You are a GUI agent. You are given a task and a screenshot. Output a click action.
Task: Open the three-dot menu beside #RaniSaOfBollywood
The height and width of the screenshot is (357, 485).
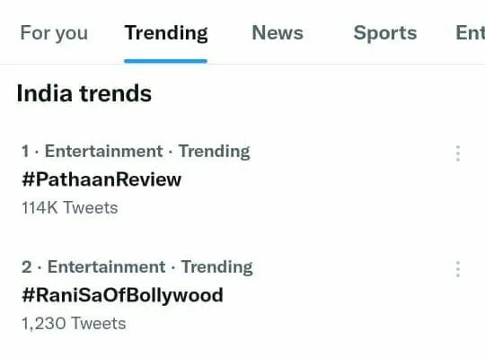click(458, 269)
